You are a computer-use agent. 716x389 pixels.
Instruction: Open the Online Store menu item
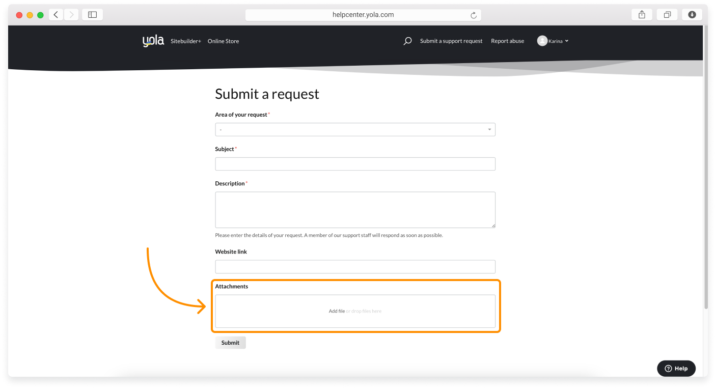pos(223,41)
